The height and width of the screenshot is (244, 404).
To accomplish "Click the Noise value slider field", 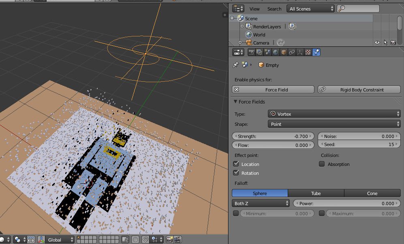I will pos(359,136).
